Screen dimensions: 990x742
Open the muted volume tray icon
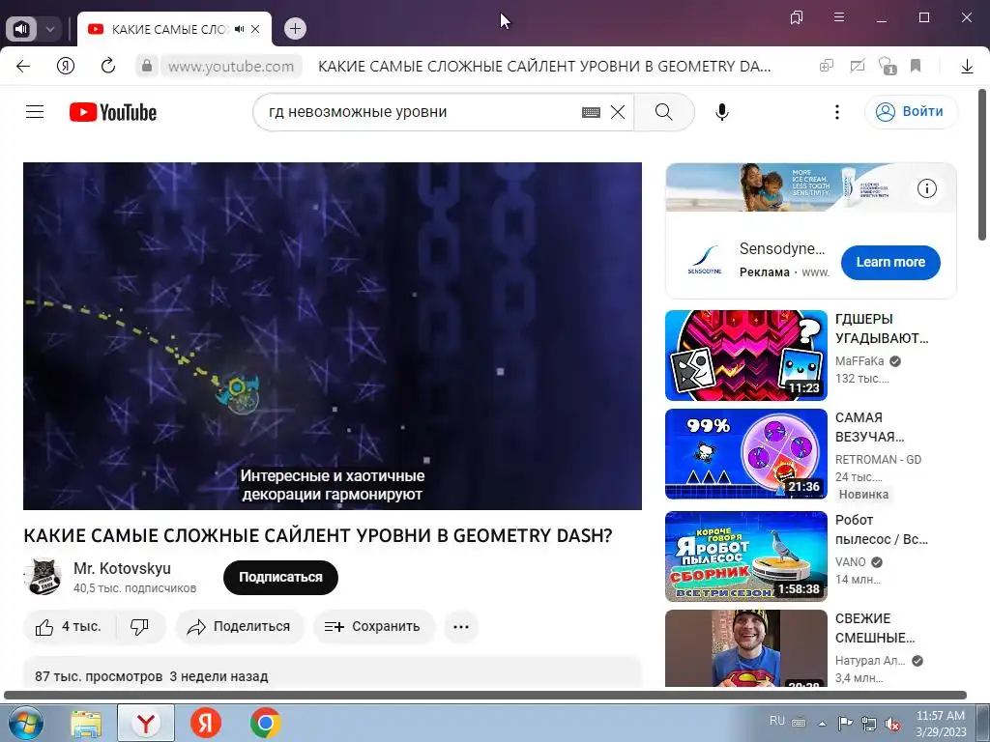click(892, 725)
